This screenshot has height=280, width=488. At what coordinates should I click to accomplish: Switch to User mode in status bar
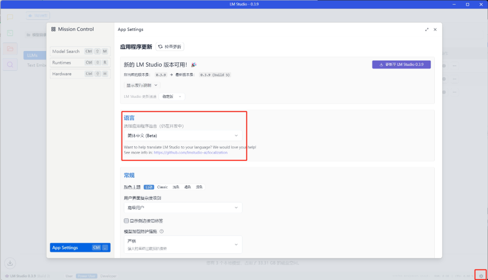[x=69, y=276]
